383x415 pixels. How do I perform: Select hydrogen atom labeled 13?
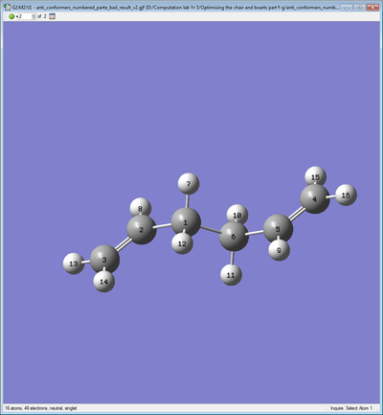coord(74,264)
